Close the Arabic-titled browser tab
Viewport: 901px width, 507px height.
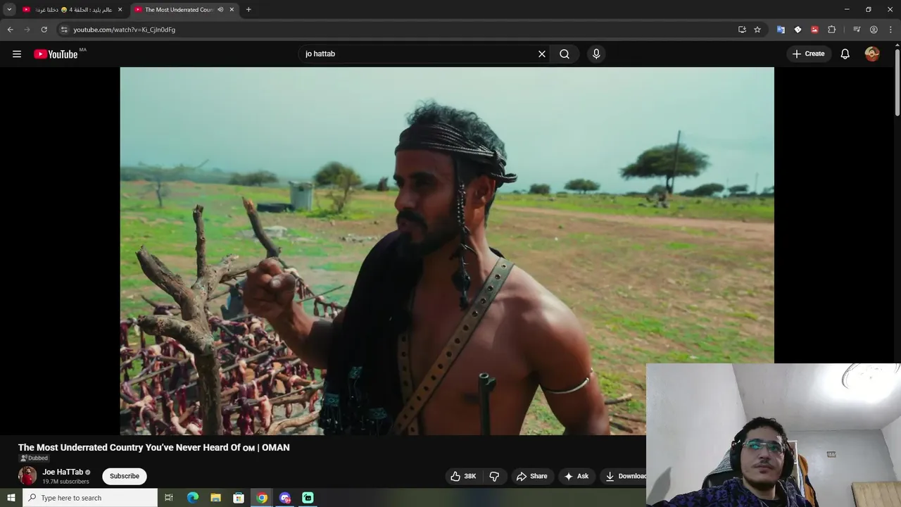point(120,10)
